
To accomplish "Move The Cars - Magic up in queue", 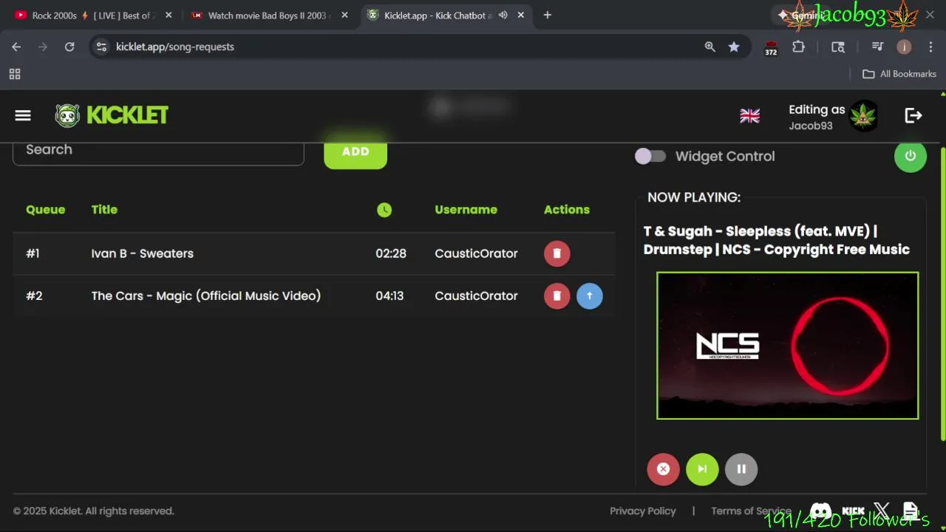I will tap(590, 296).
